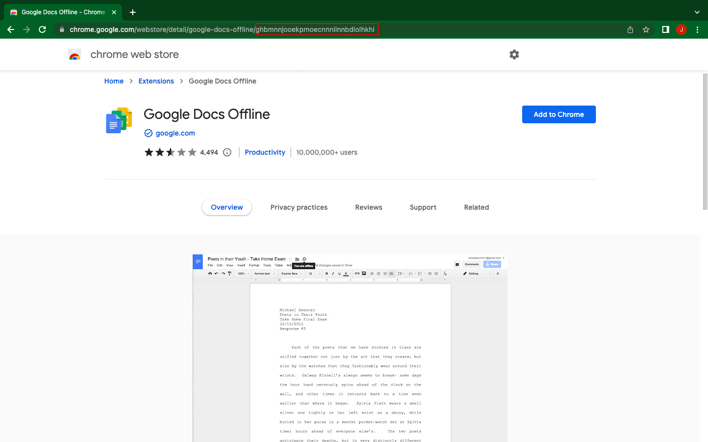Open the Related tab

pyautogui.click(x=476, y=207)
